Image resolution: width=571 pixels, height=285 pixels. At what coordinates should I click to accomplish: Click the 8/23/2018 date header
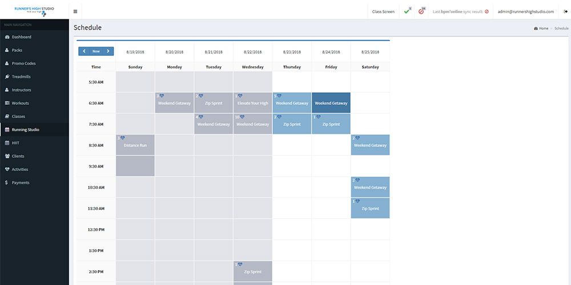click(x=292, y=52)
